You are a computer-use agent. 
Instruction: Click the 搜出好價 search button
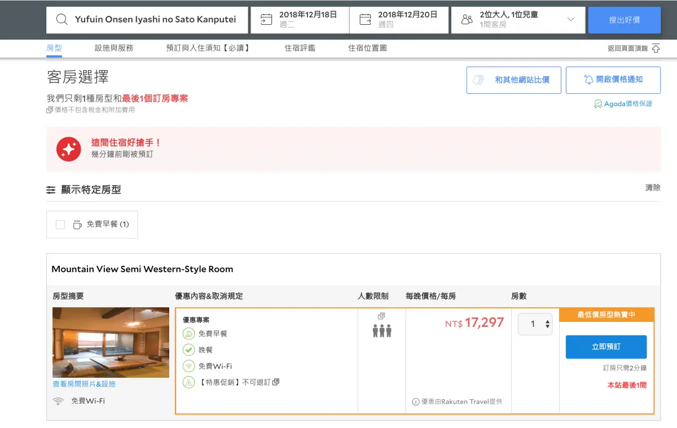coord(624,20)
